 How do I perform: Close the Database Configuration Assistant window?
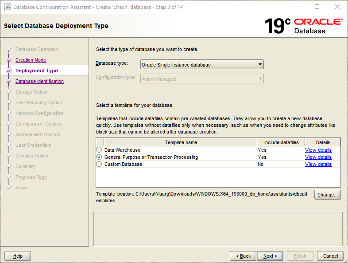[337, 7]
